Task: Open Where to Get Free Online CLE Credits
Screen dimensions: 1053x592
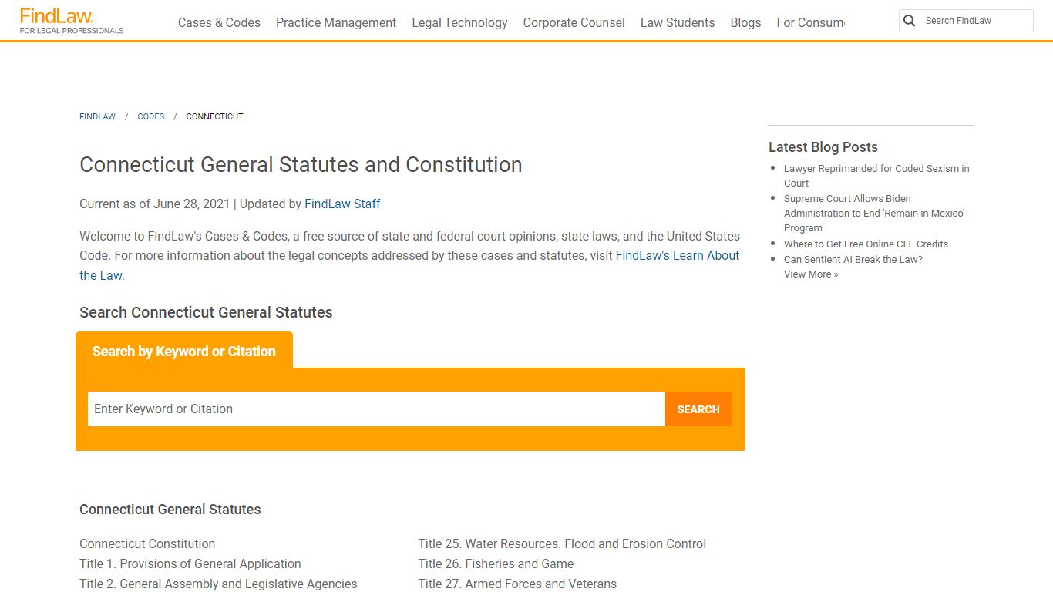Action: (x=866, y=244)
